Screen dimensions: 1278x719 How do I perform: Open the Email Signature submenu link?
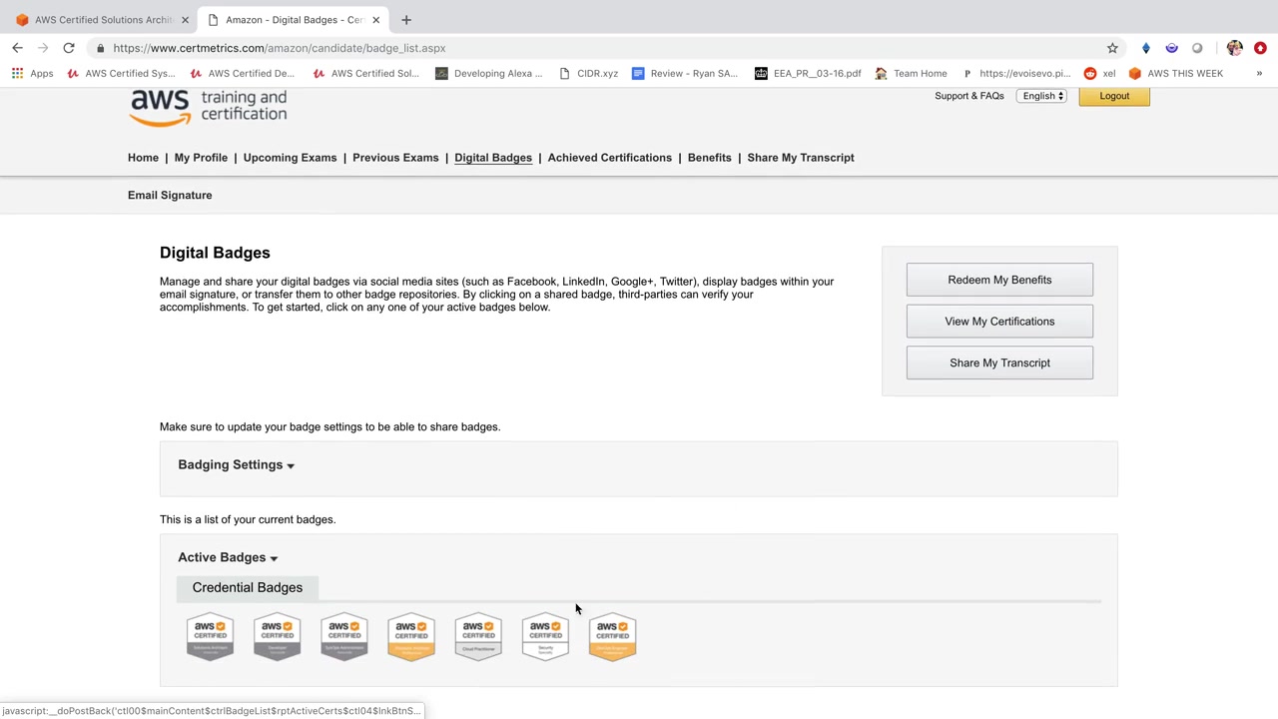[x=170, y=196]
